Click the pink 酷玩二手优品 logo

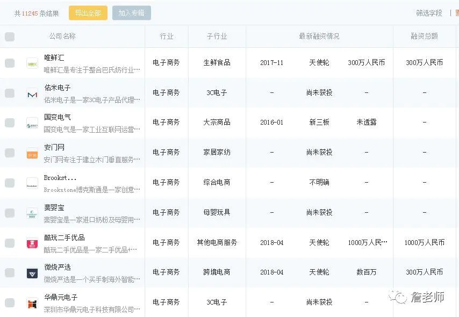32,243
